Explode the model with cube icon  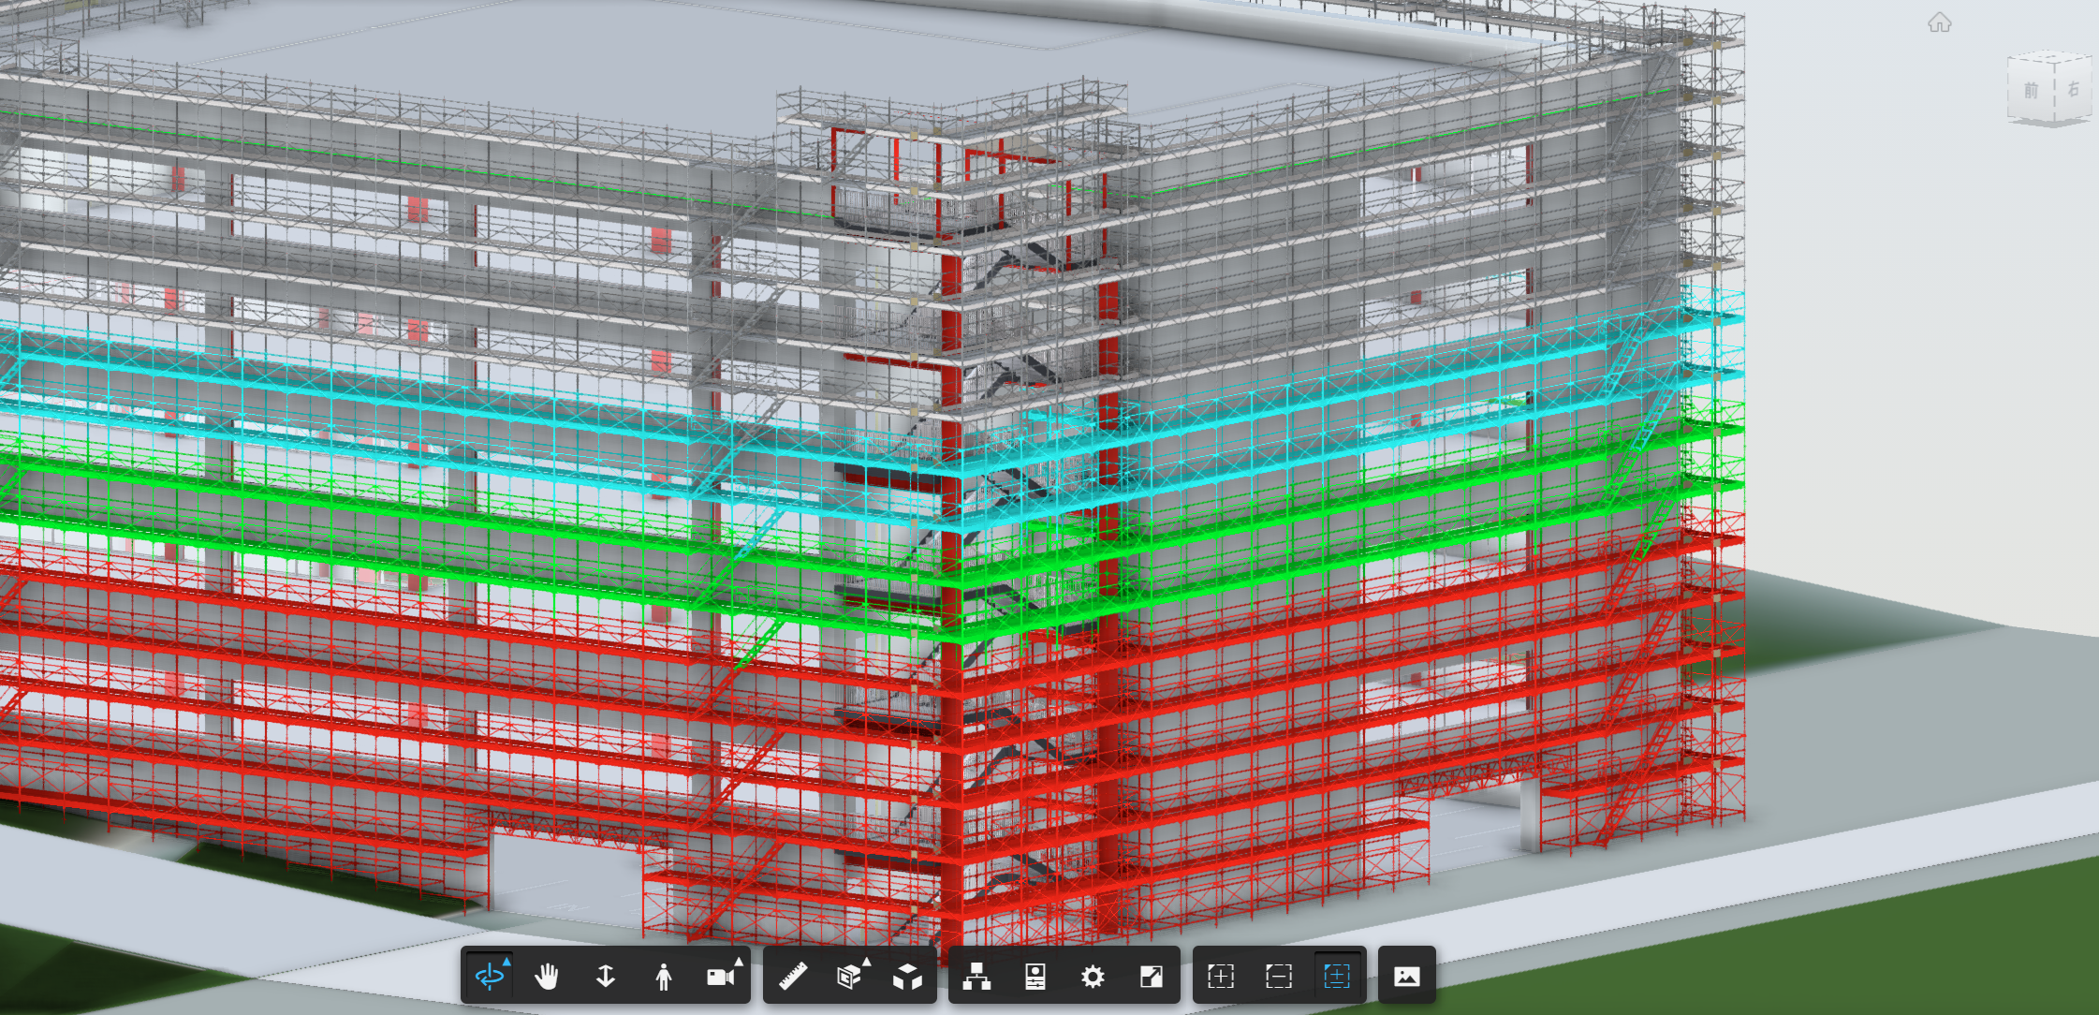tap(907, 977)
